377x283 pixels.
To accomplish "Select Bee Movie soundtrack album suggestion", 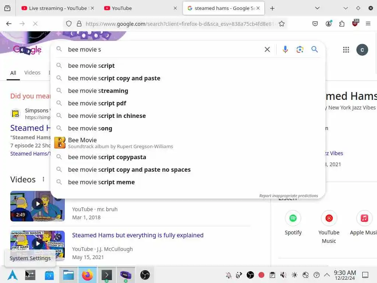I will point(188,143).
